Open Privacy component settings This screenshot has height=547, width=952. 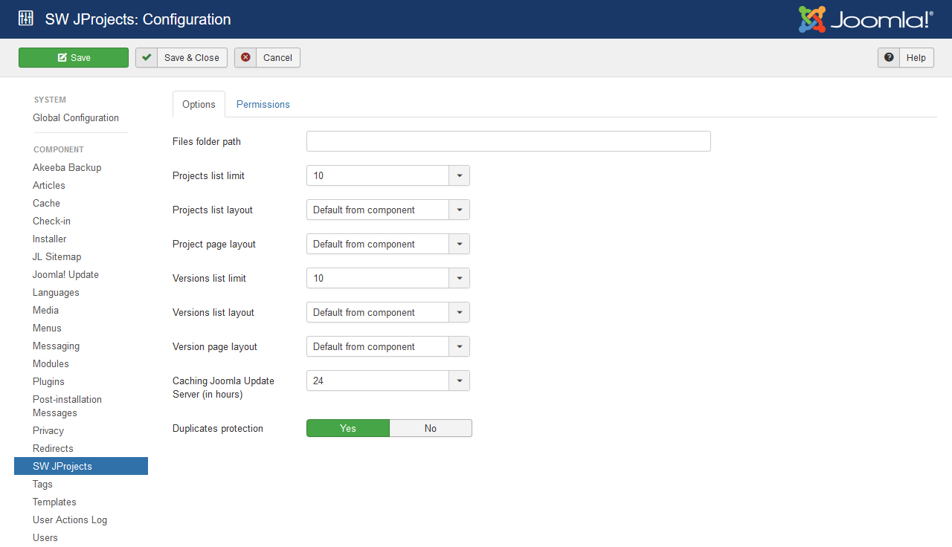[x=48, y=430]
